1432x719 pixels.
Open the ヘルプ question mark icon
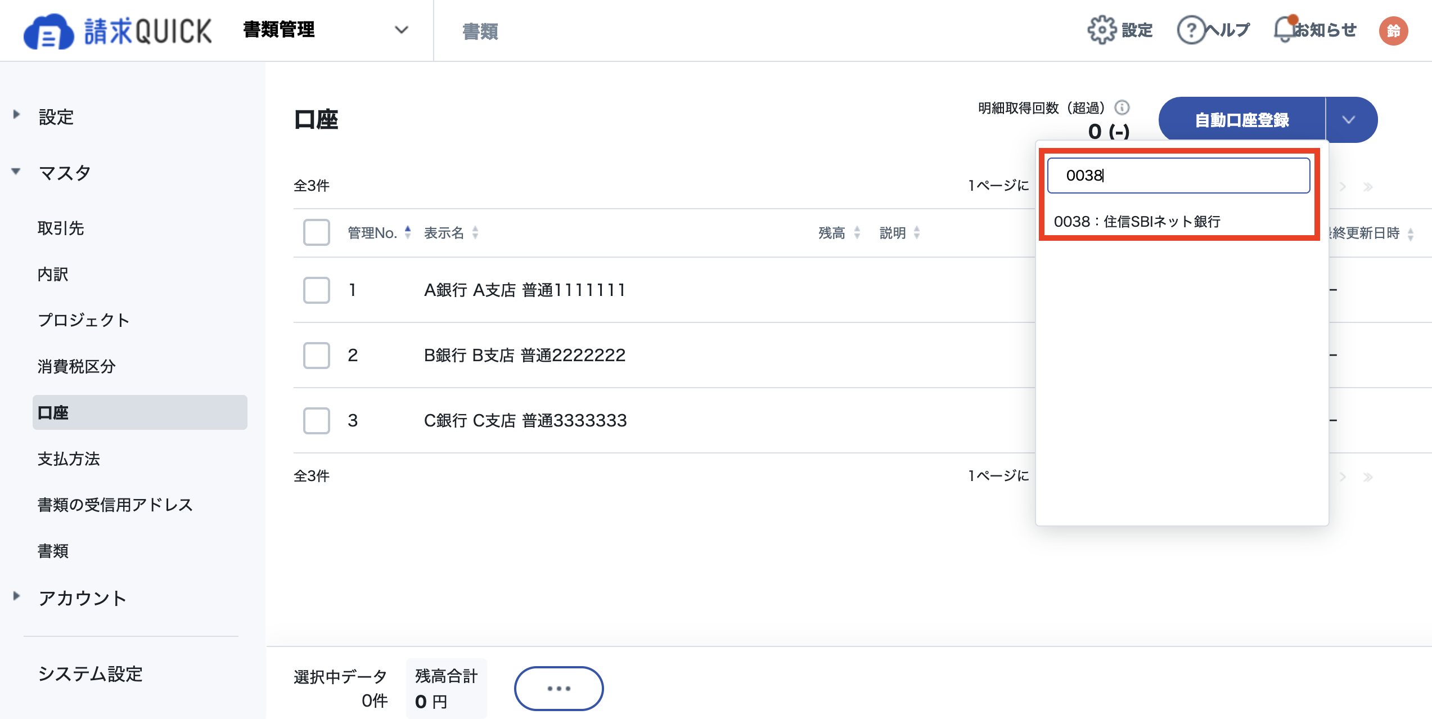point(1191,30)
